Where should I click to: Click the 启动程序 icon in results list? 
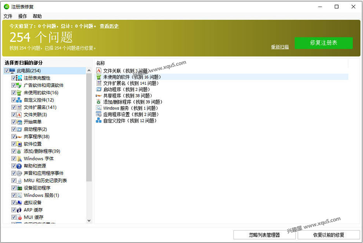tap(98, 89)
